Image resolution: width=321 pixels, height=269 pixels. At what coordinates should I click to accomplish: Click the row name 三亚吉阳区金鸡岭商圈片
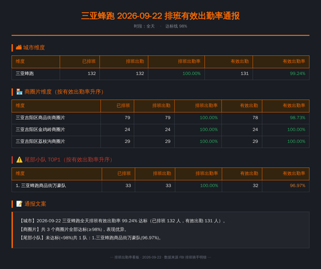pos(40,129)
